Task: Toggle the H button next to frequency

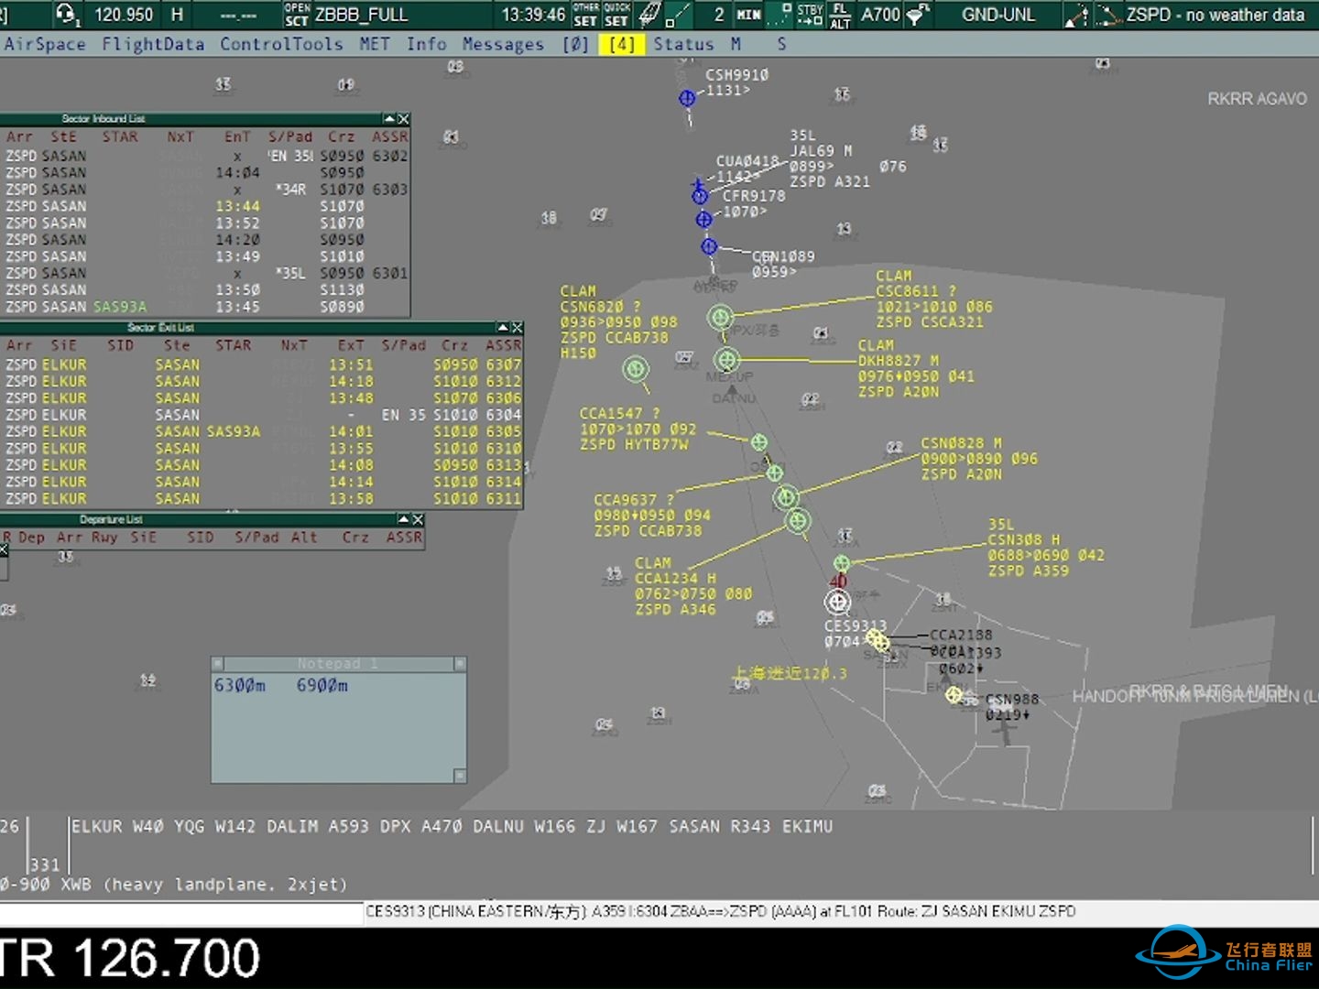Action: [x=177, y=15]
